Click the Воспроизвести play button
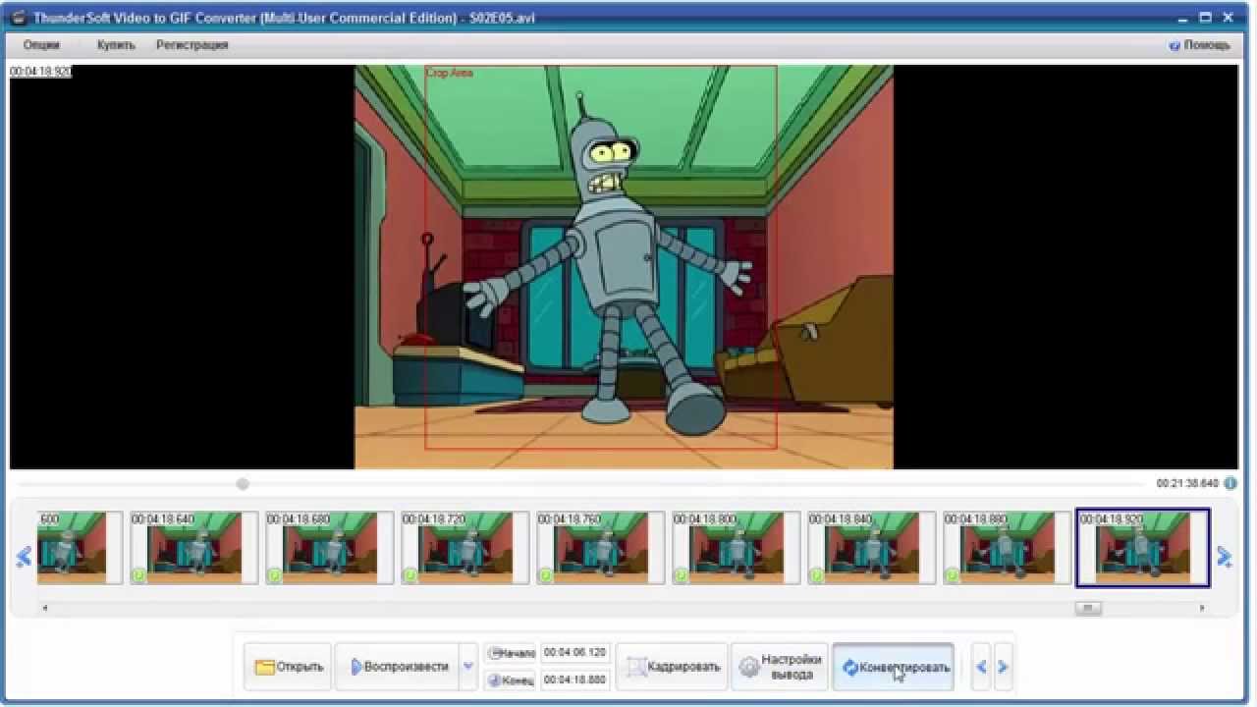Image resolution: width=1257 pixels, height=707 pixels. (x=398, y=667)
